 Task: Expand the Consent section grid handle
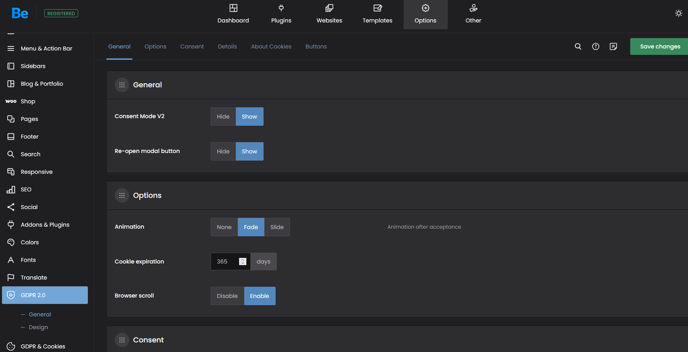point(122,340)
